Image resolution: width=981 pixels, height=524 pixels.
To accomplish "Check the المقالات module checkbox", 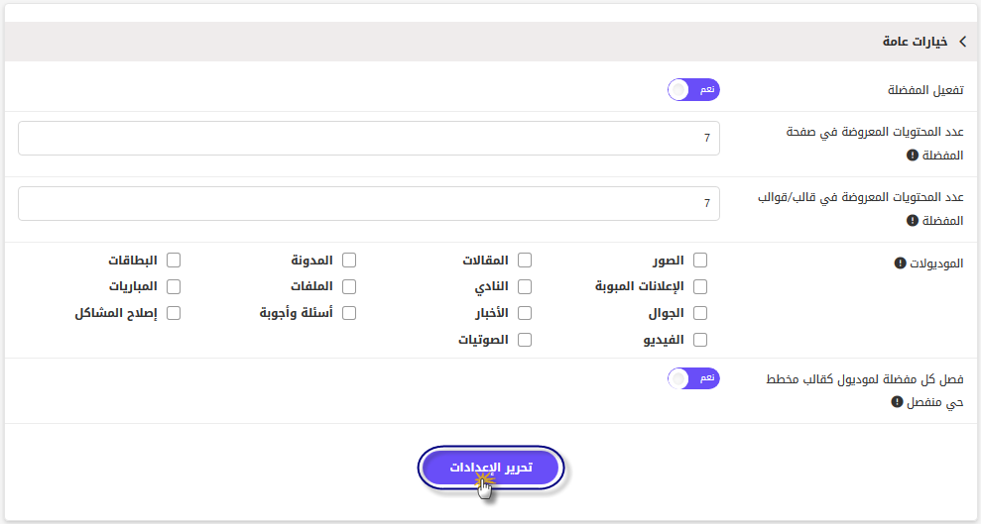I will 525,260.
